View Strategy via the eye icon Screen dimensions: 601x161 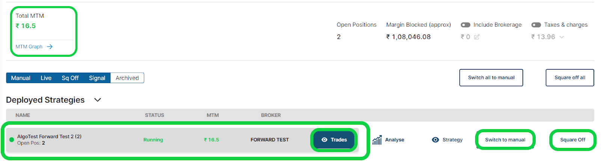(435, 140)
